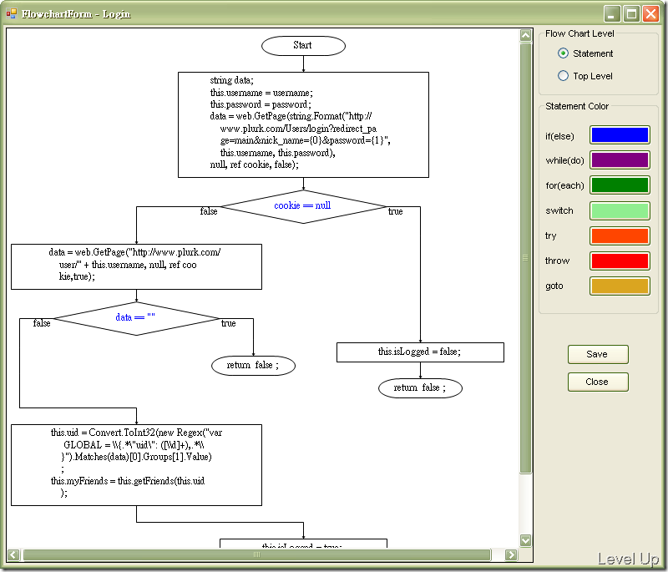Viewport: 668px width, 572px height.
Task: Click the red throw color swatch
Action: coord(620,261)
